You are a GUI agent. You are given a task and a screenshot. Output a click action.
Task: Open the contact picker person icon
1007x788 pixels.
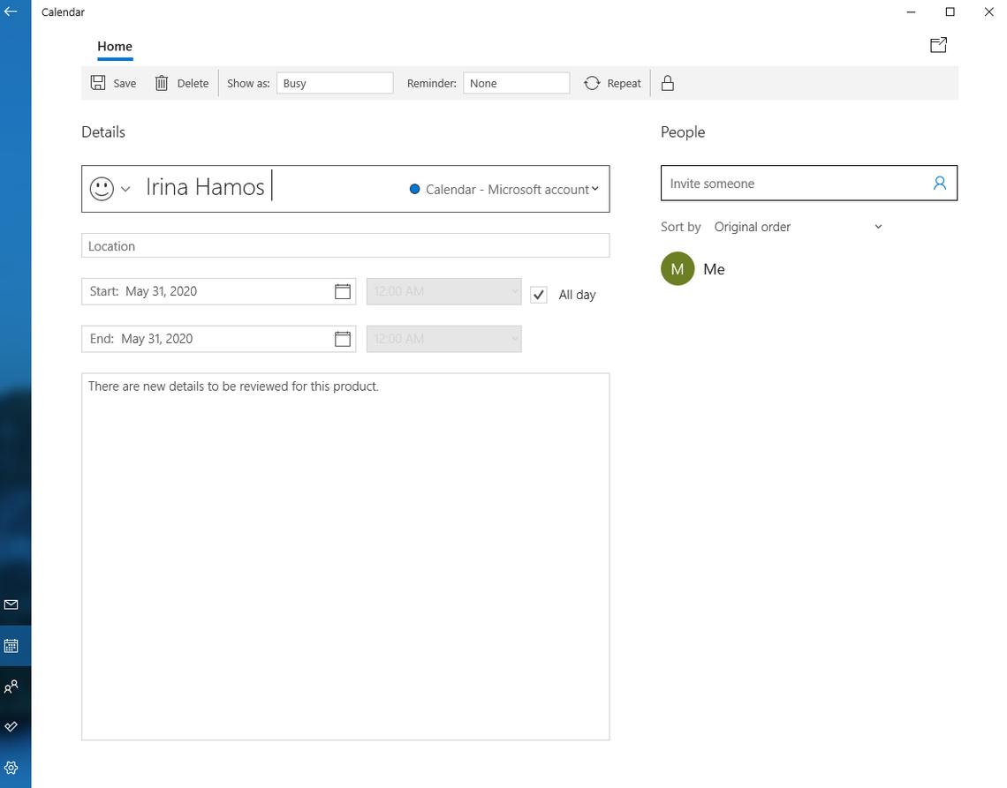[939, 184]
